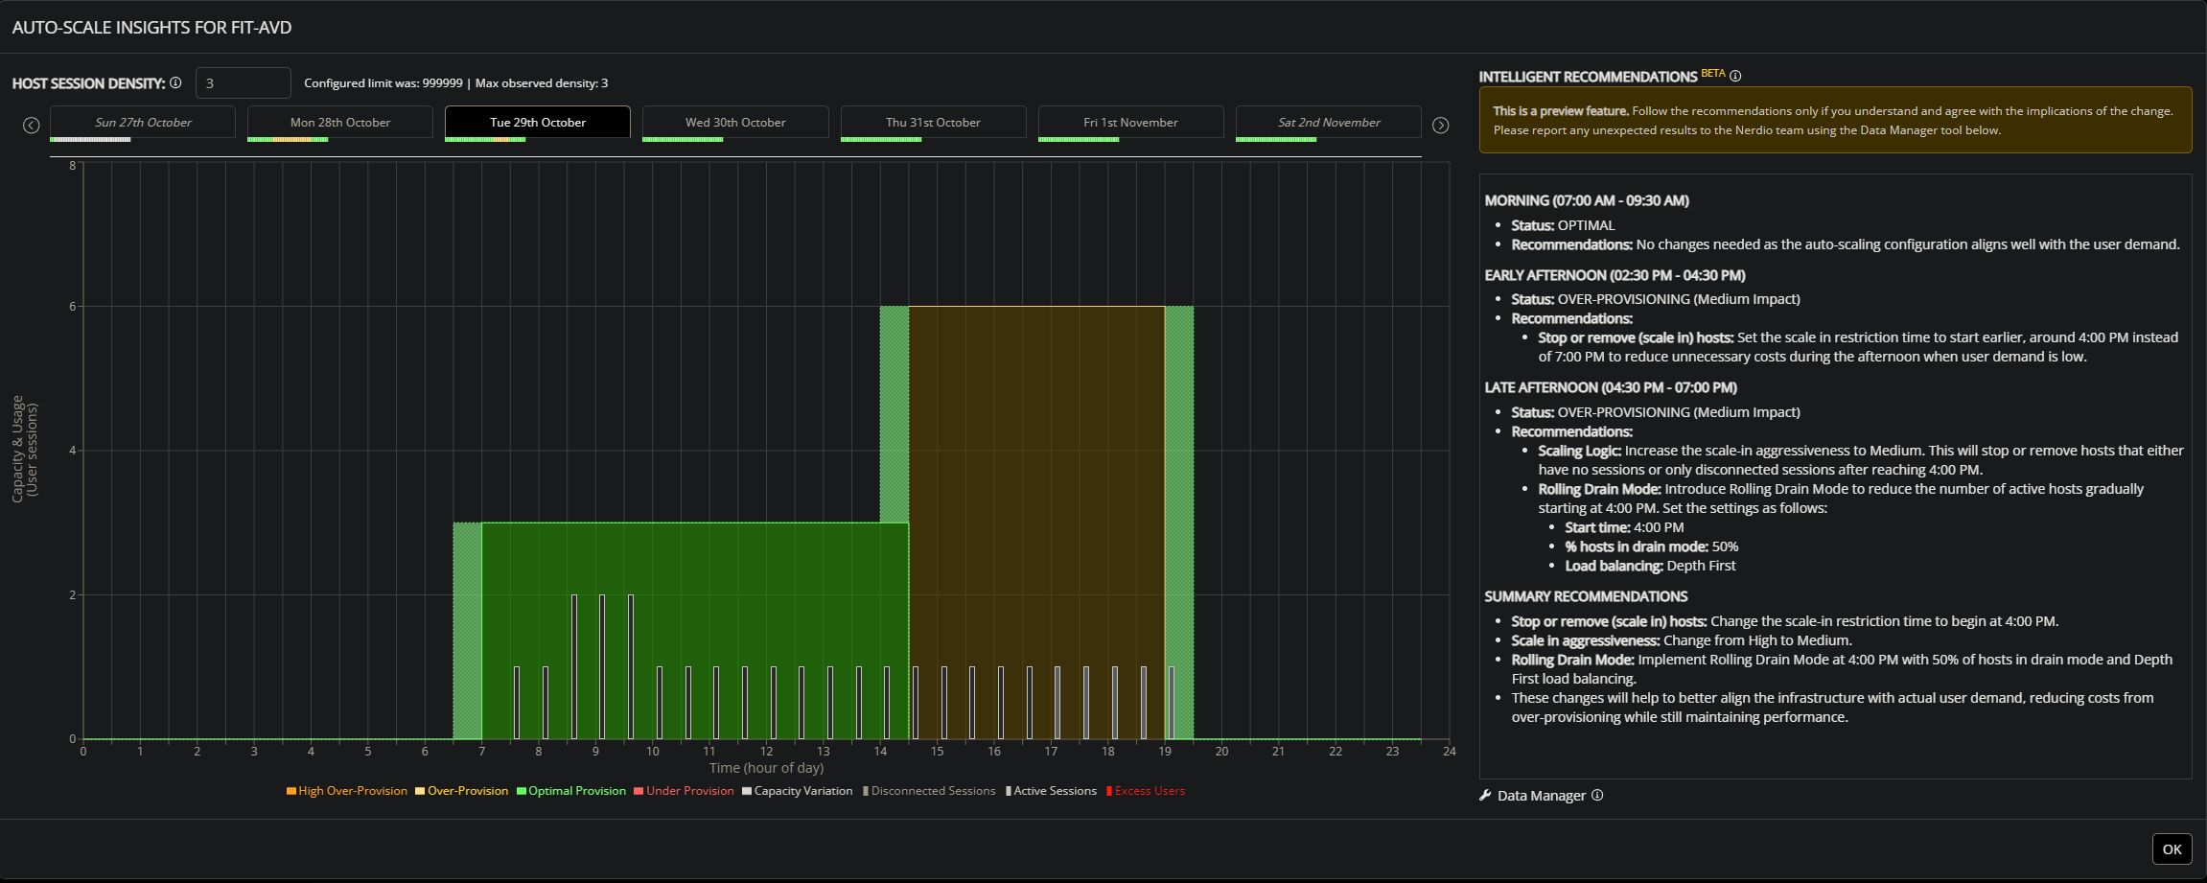Click the OK button
This screenshot has height=883, width=2207.
point(2172,849)
